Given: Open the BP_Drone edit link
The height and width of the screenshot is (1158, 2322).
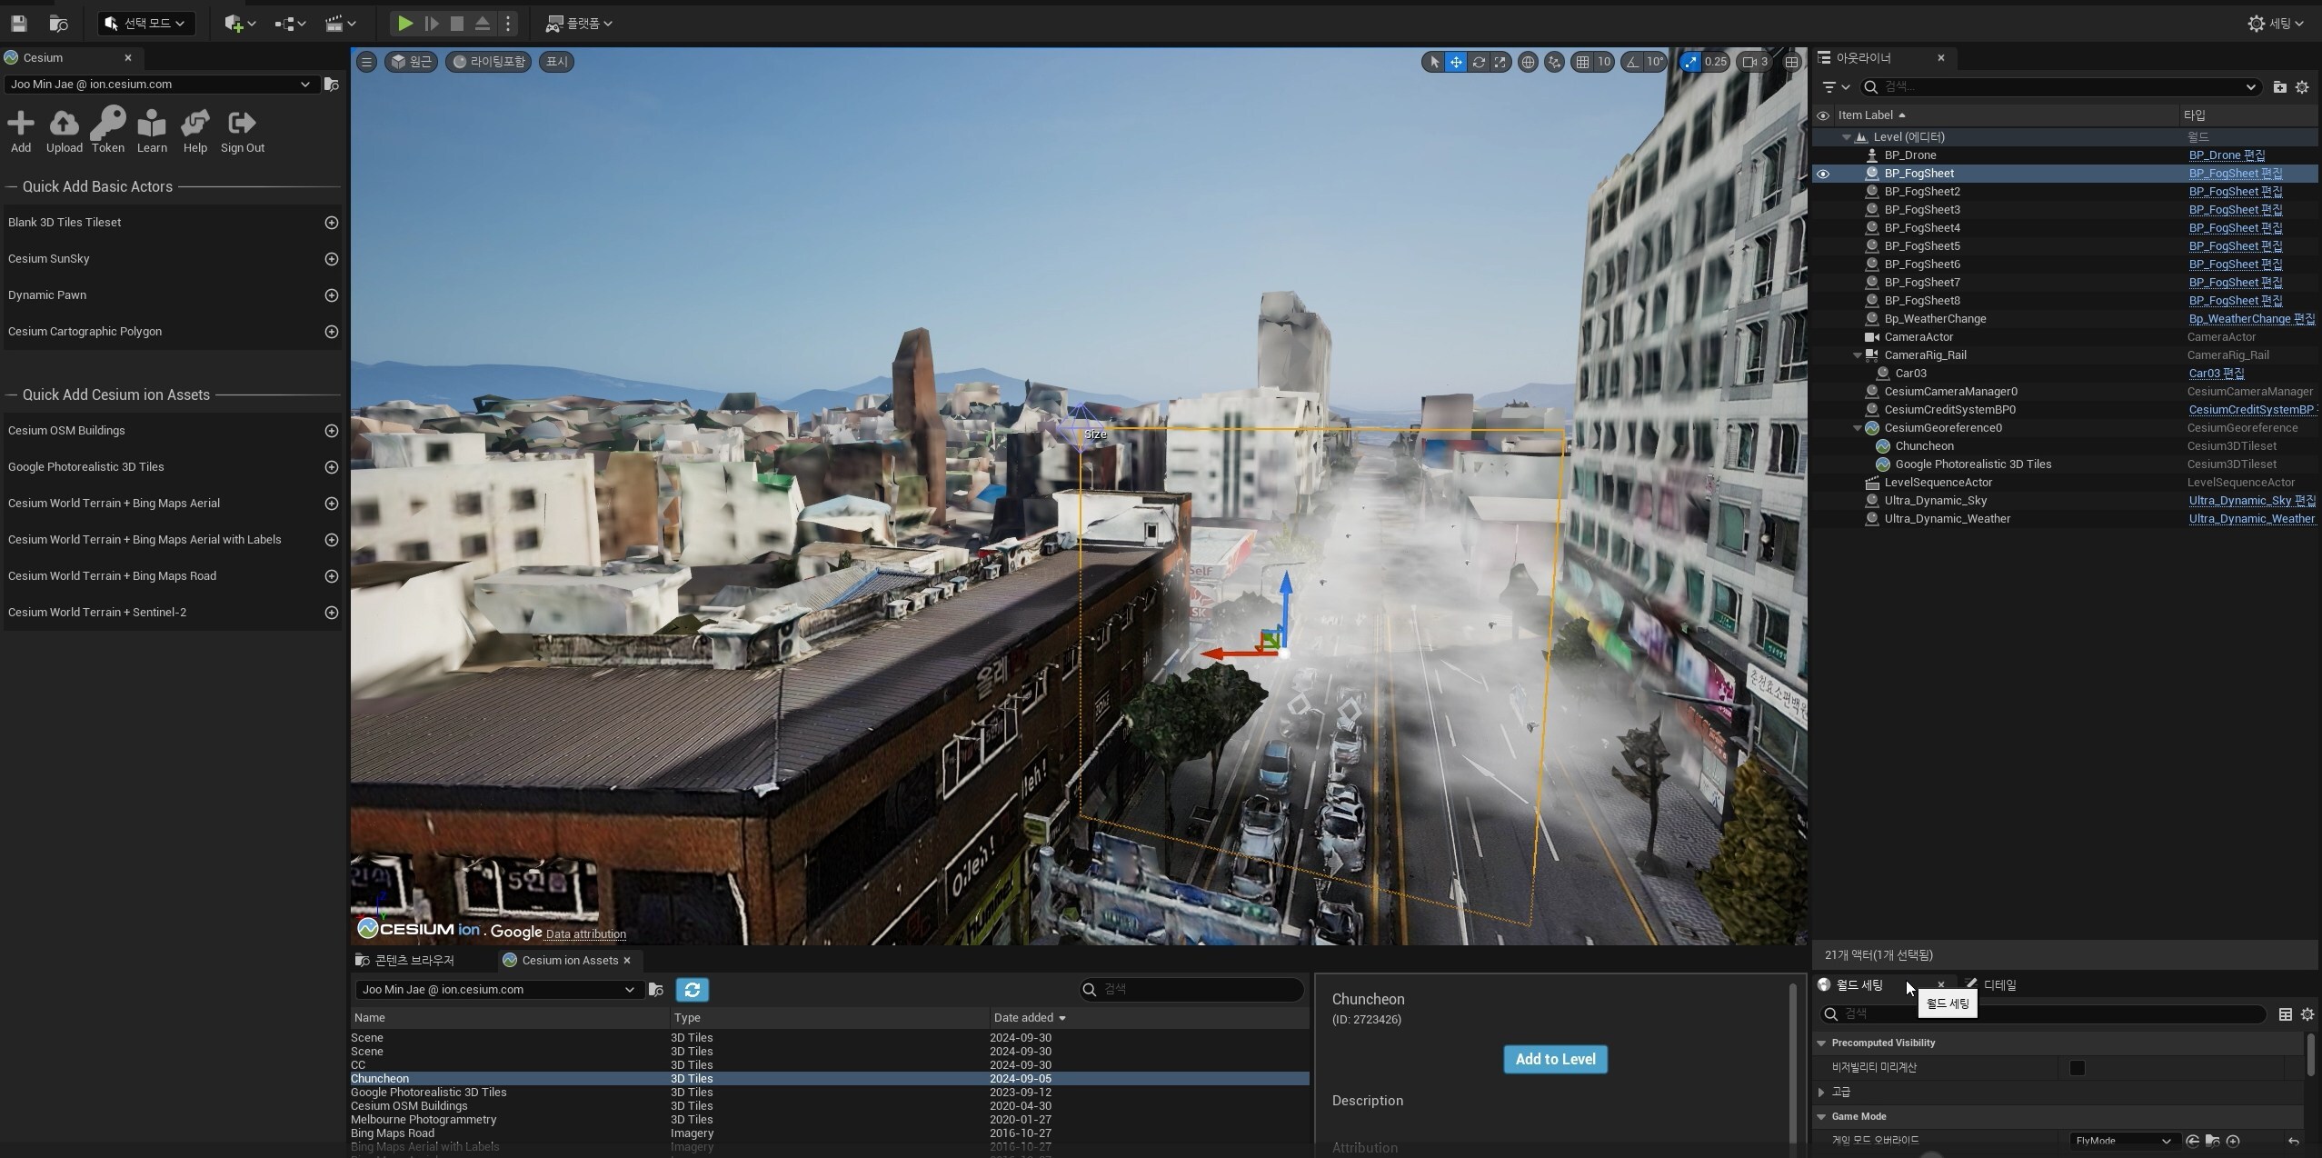Looking at the screenshot, I should (2226, 155).
